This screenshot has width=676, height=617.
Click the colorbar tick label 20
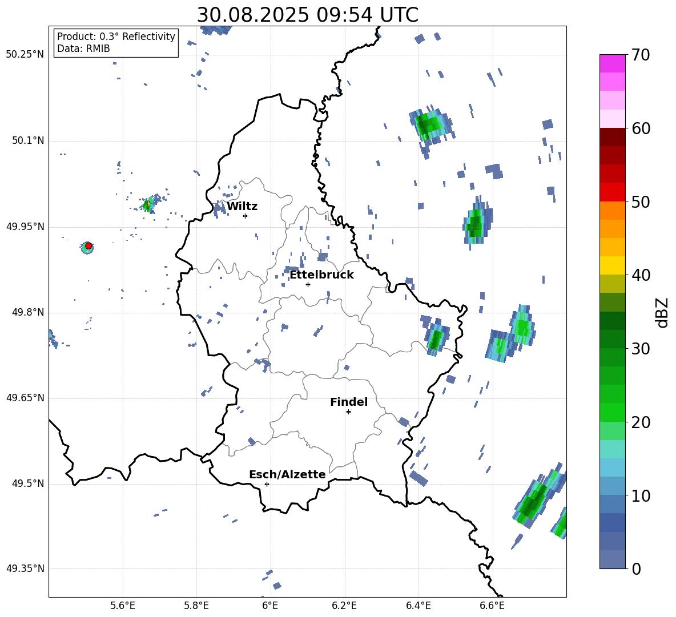(x=641, y=422)
